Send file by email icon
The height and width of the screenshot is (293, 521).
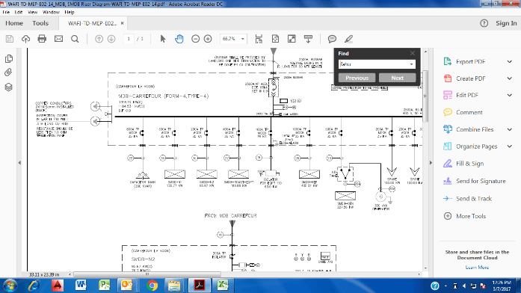click(58, 39)
